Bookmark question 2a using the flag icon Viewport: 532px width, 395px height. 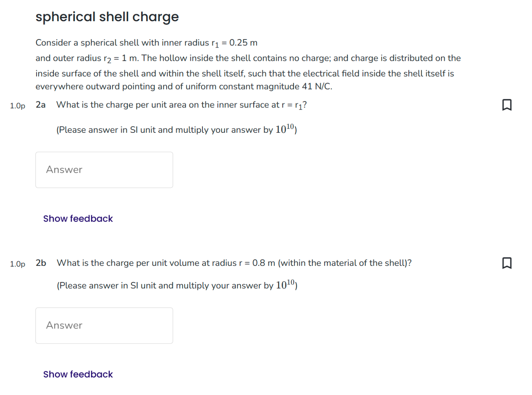[x=508, y=105]
